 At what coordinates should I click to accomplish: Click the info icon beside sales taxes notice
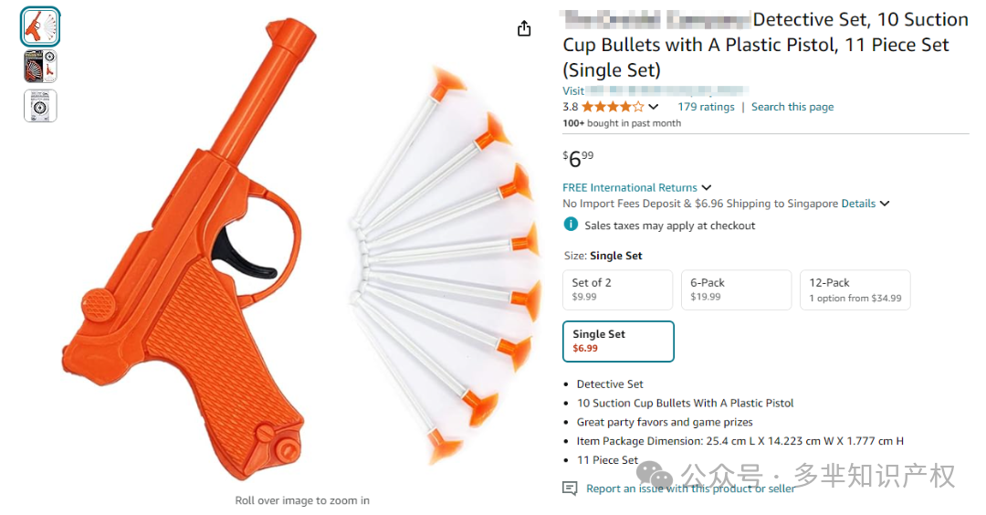(x=571, y=225)
